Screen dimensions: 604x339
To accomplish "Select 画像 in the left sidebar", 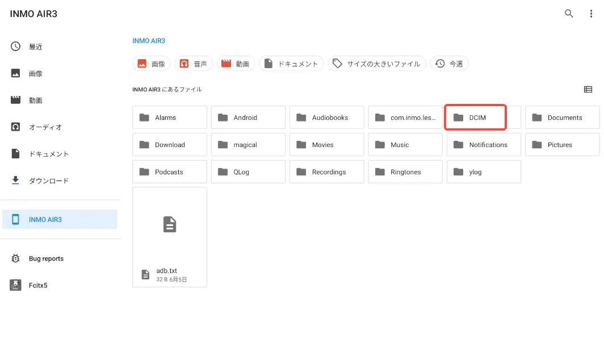I will [36, 73].
